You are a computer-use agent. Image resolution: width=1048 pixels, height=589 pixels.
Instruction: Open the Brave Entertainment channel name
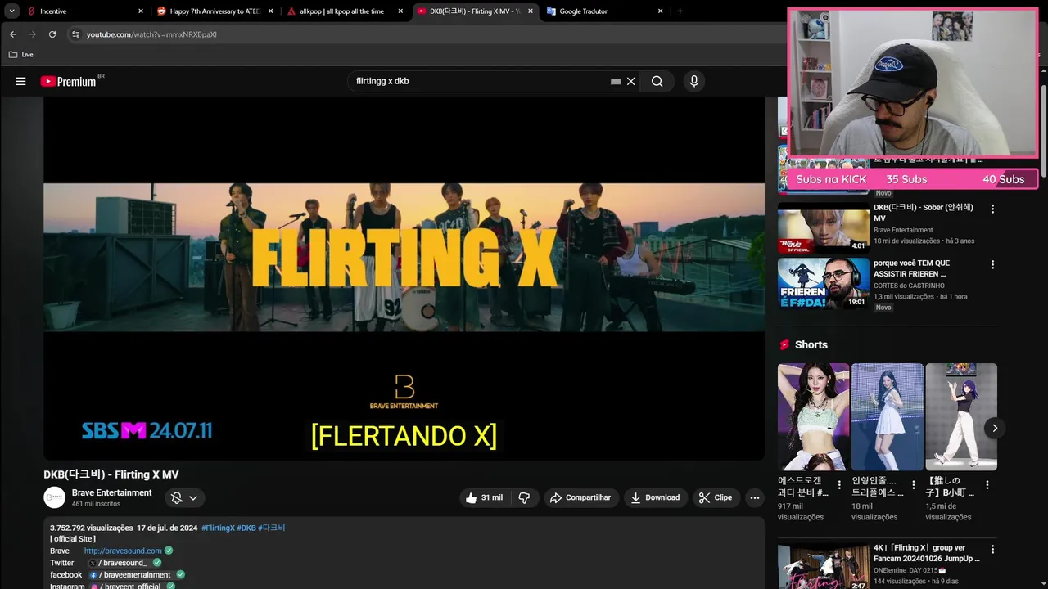[x=111, y=492]
